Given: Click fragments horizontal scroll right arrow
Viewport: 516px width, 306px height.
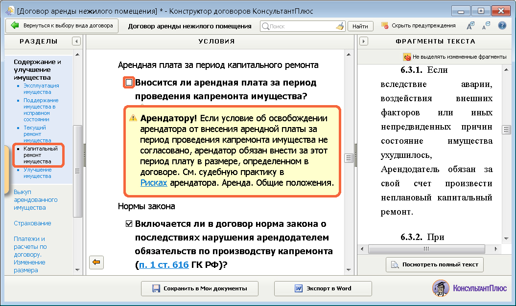Looking at the screenshot, I should [496, 249].
